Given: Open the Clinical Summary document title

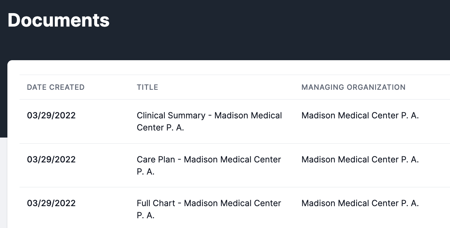Looking at the screenshot, I should [209, 116].
